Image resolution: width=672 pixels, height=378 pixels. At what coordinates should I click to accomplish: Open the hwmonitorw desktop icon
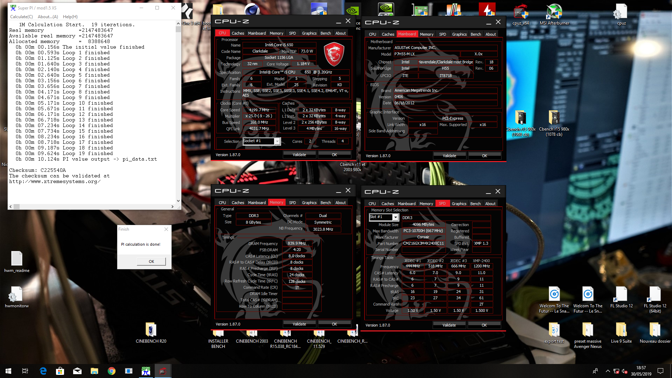click(17, 297)
